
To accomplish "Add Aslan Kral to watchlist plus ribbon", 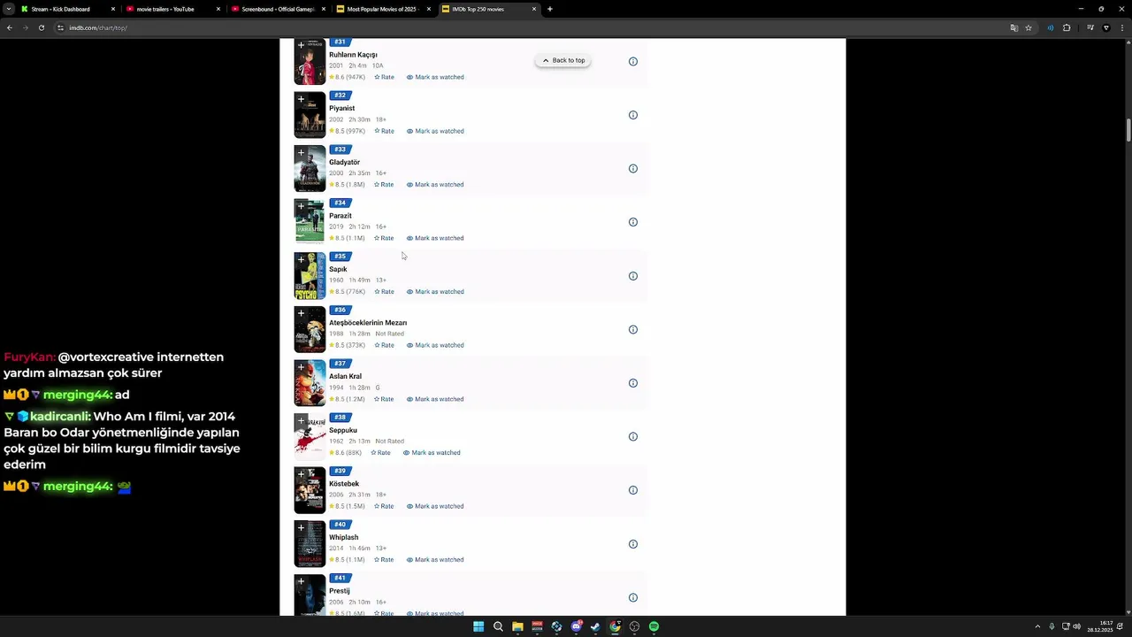I will 301,367.
